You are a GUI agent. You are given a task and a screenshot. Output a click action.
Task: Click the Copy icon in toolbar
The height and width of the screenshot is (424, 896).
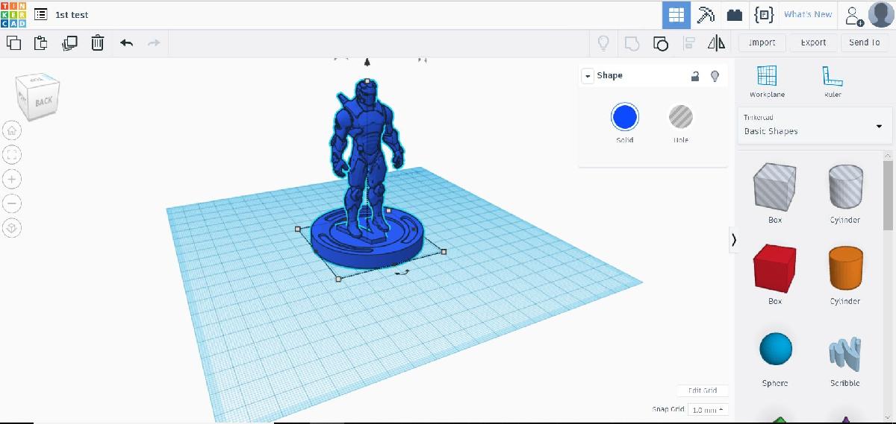13,43
